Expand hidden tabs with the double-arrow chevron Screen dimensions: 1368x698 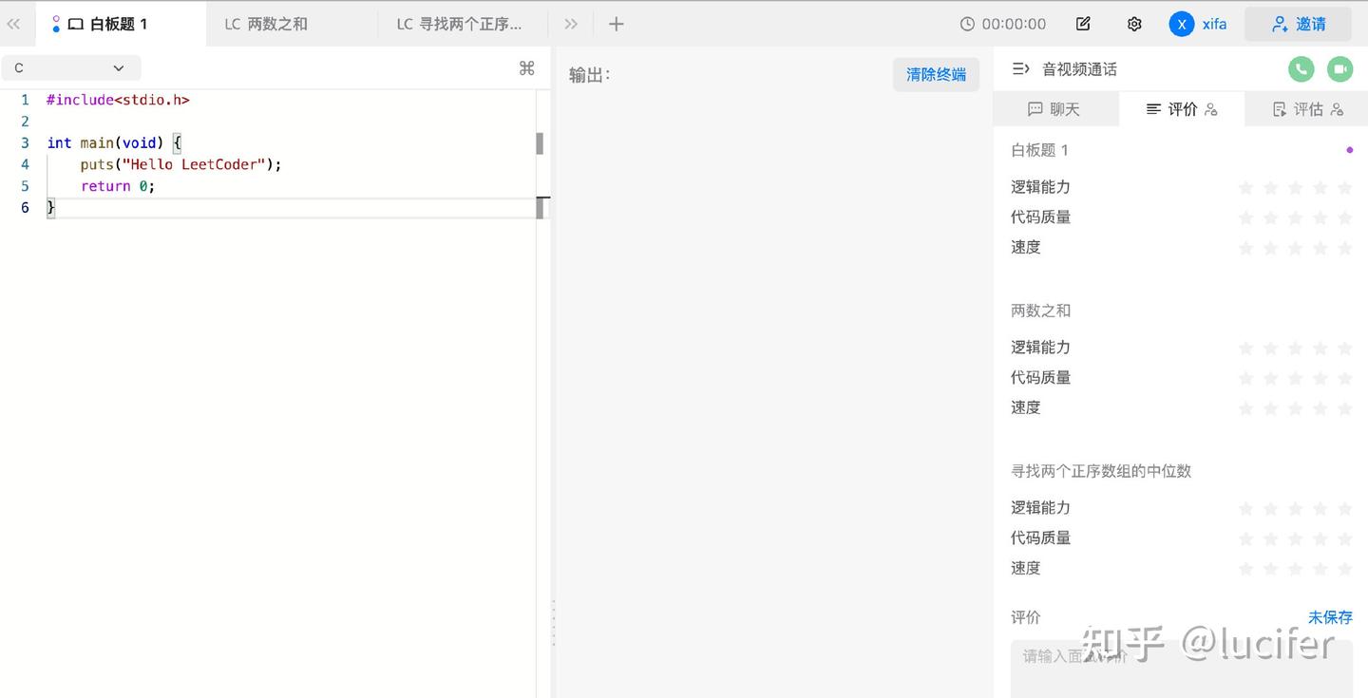571,24
